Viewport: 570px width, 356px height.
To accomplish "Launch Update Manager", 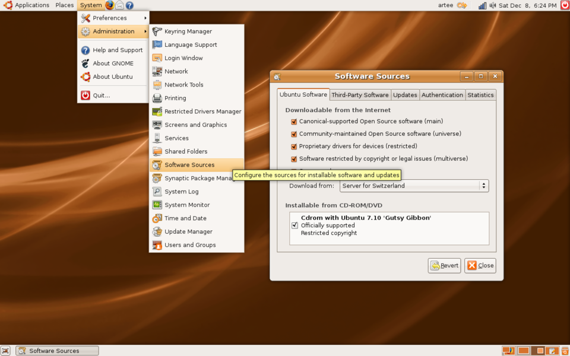I will [197, 231].
